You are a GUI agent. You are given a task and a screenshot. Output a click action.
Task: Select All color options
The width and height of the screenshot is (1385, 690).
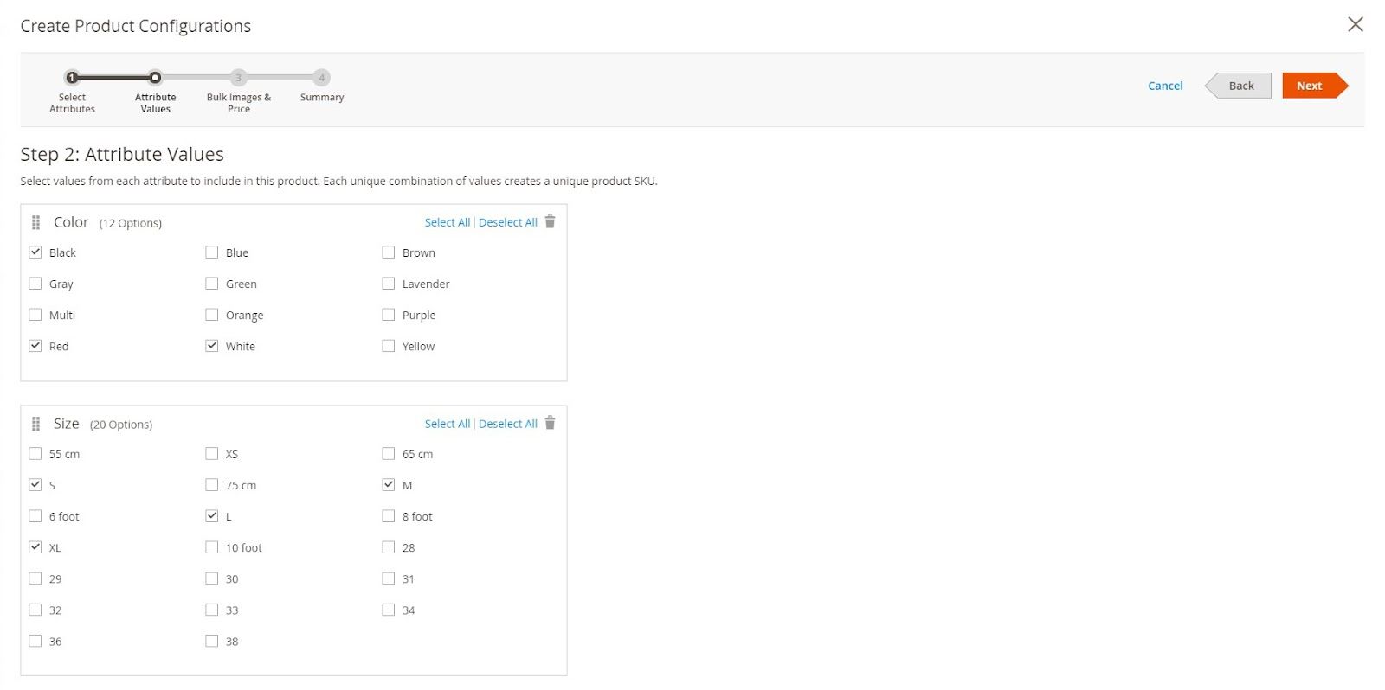[x=447, y=222]
